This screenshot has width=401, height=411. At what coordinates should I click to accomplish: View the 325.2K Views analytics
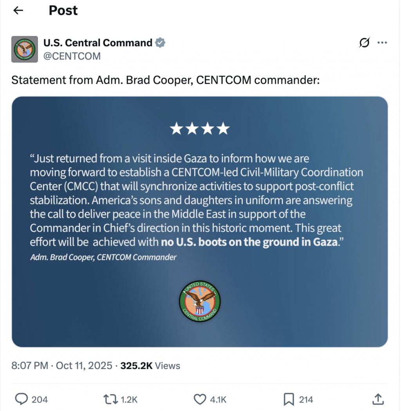pyautogui.click(x=150, y=366)
